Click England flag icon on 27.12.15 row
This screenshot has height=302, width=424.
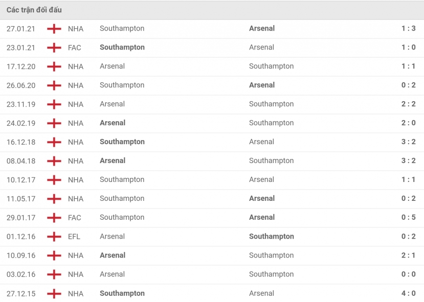(54, 294)
